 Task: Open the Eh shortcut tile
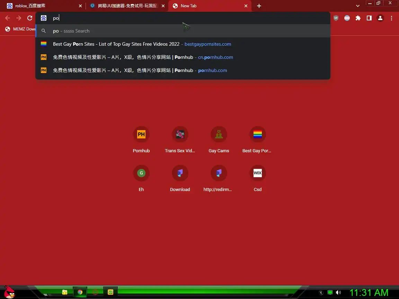click(x=141, y=179)
